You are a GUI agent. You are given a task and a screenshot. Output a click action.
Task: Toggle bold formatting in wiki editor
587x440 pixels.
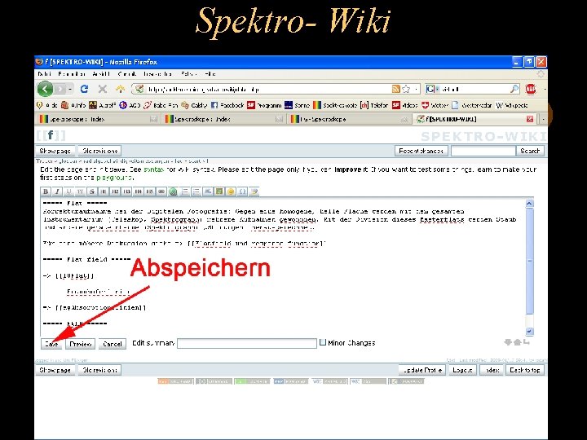click(x=46, y=191)
